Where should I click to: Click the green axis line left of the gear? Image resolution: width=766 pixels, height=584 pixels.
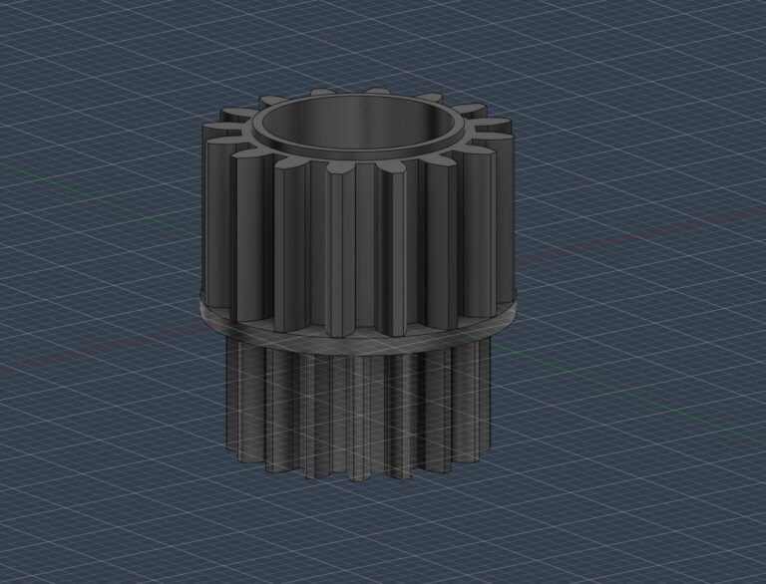click(100, 199)
